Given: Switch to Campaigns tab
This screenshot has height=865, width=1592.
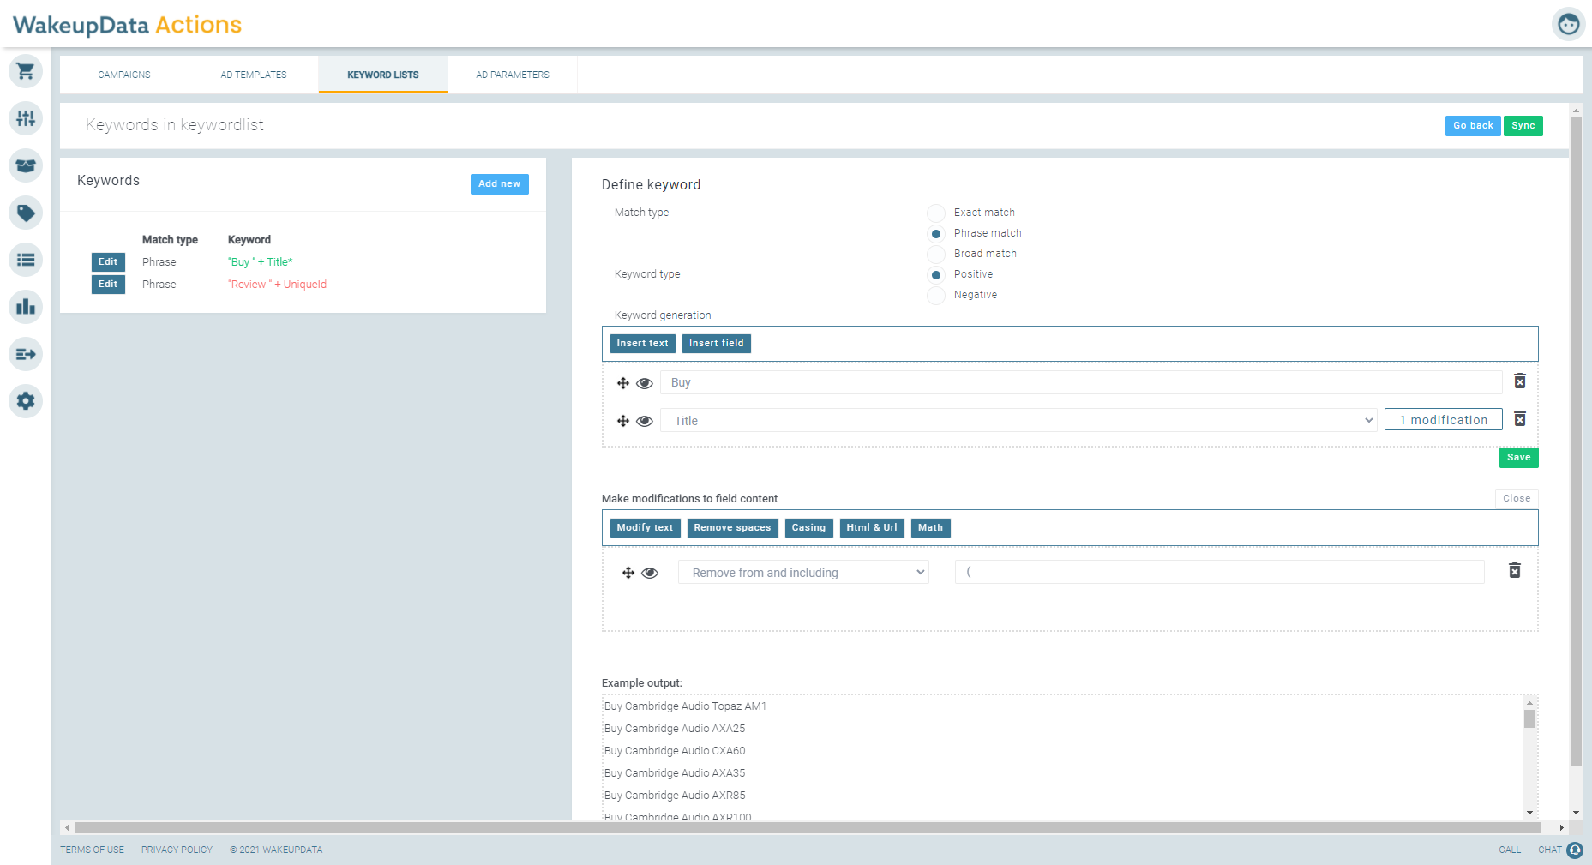Looking at the screenshot, I should pos(124,75).
